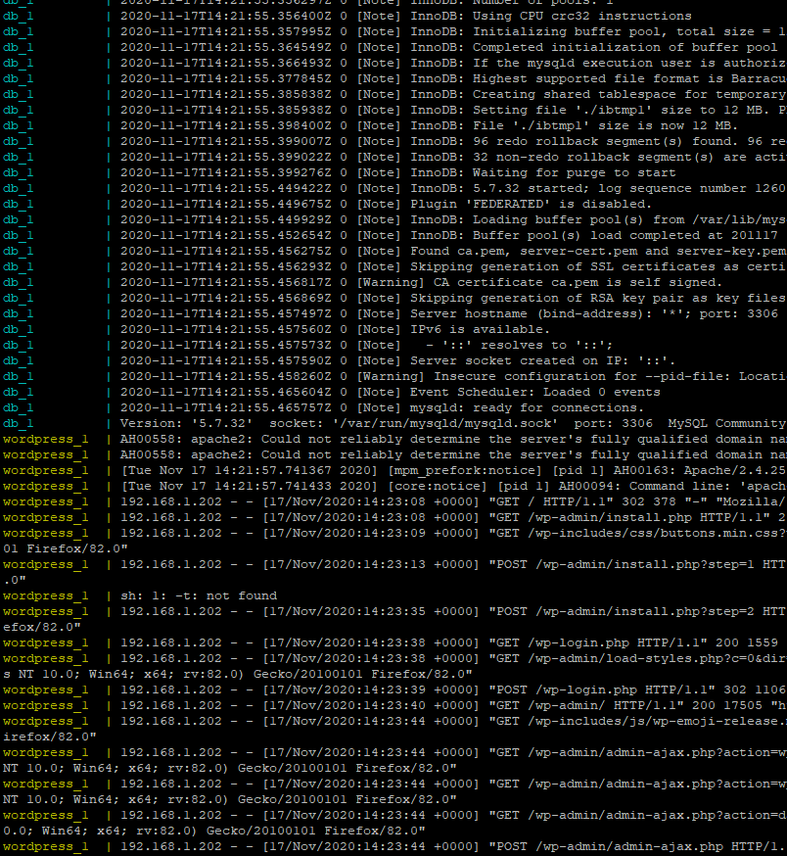The height and width of the screenshot is (856, 787).
Task: Click "Insecure configuration for --pid-file" warning text
Action: point(581,377)
